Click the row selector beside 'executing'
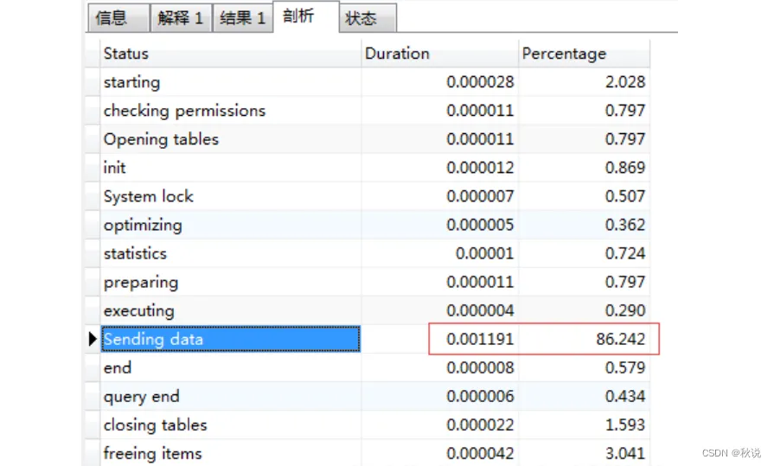The image size is (774, 466). [93, 311]
